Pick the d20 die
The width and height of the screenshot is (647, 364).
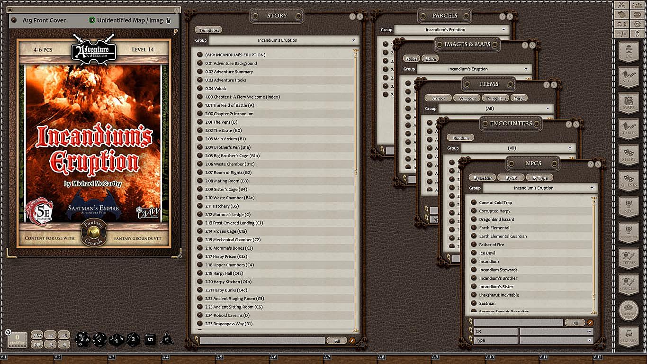82,338
